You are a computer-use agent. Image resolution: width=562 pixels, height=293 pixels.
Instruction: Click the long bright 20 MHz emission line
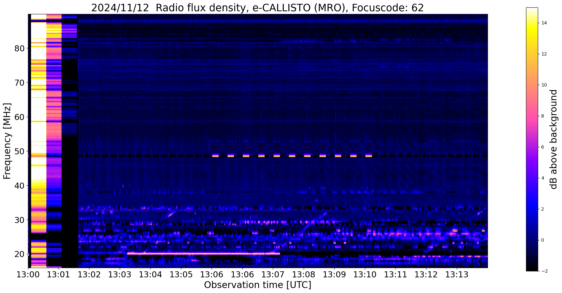pyautogui.click(x=203, y=254)
